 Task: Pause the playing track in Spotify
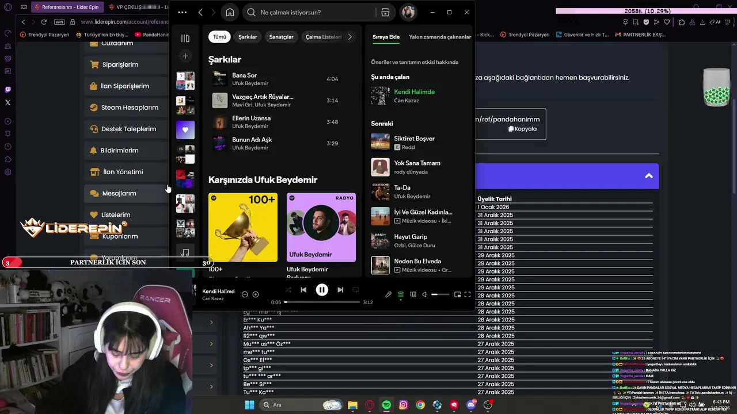[x=322, y=290]
